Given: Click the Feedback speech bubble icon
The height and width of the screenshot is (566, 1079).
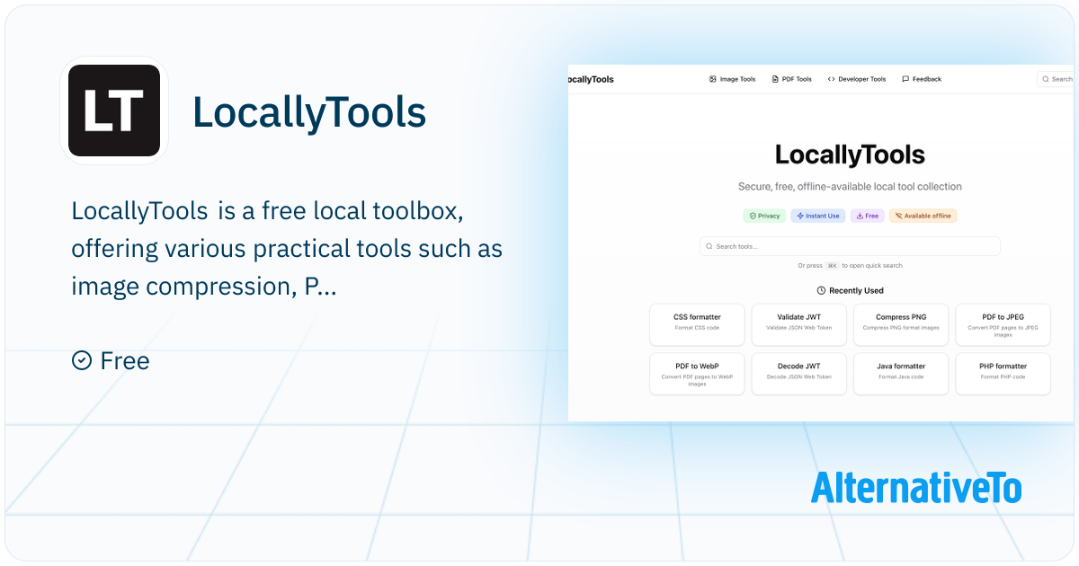Looking at the screenshot, I should tap(905, 79).
